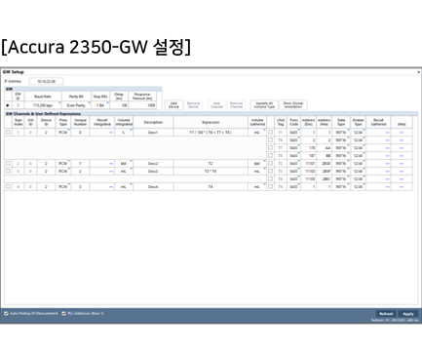The height and width of the screenshot is (352, 422).
Task: Check the box for expression index 1
Action: click(x=8, y=133)
